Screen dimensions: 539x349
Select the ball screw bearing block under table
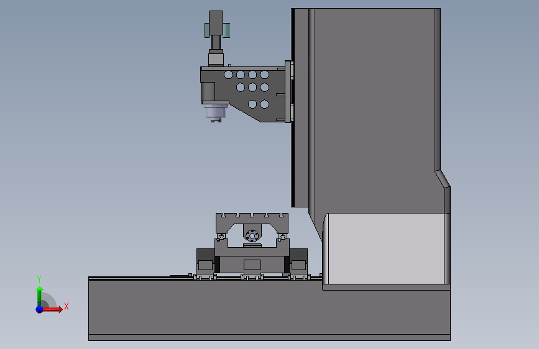252,234
